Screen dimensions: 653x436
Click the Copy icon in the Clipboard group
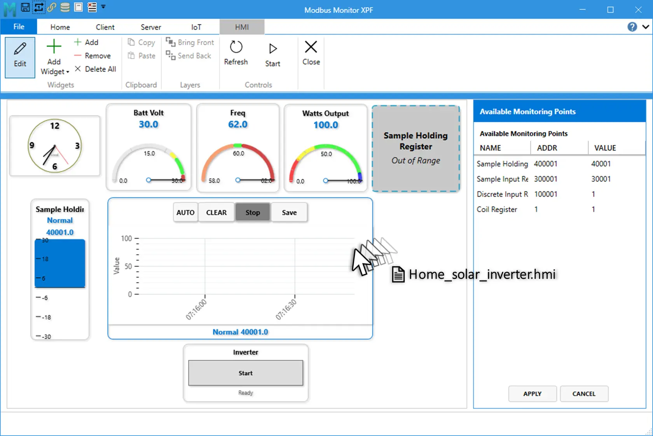132,42
